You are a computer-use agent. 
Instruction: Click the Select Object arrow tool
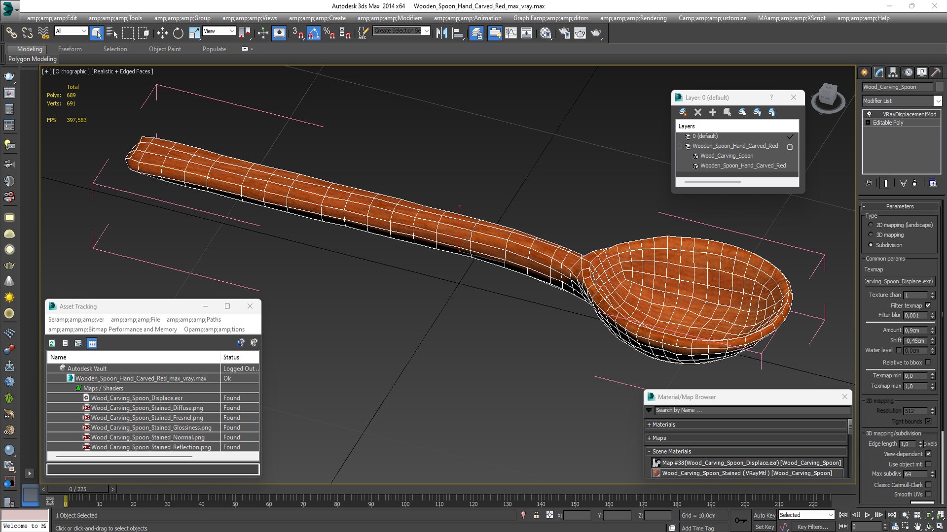(x=96, y=33)
